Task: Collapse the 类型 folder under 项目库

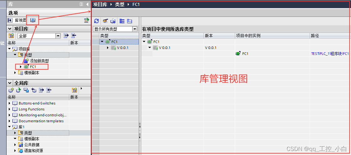Action: tap(15, 55)
